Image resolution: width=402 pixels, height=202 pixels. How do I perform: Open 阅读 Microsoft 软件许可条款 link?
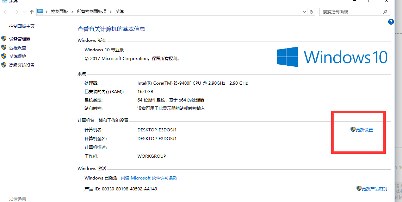tap(149, 178)
